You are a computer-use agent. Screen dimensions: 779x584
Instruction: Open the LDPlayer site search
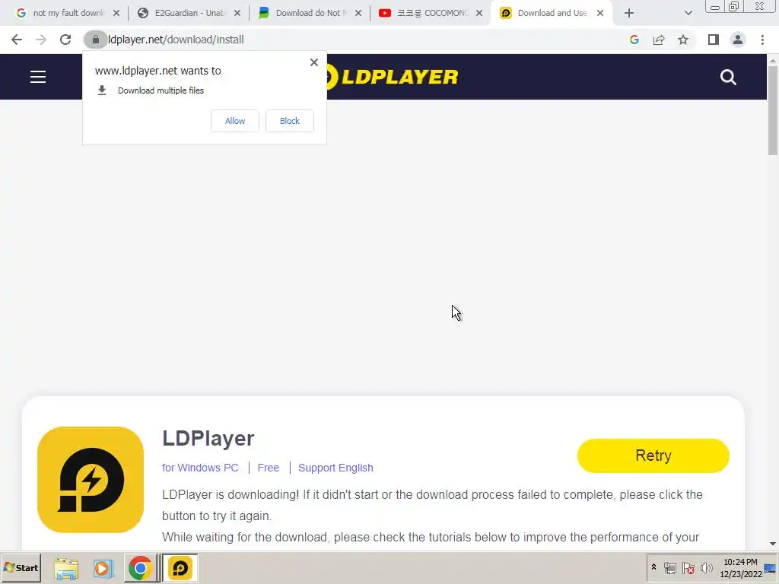click(728, 77)
